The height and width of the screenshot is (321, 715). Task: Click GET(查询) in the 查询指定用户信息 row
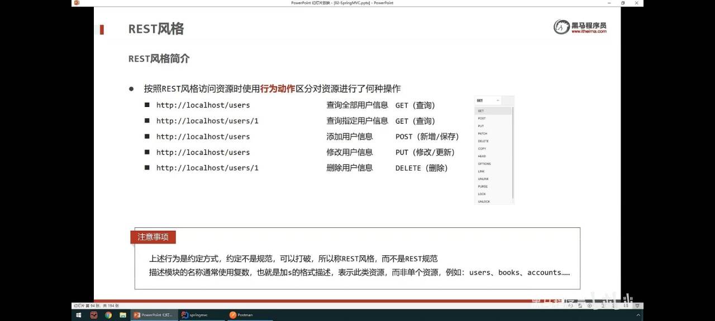click(x=415, y=121)
